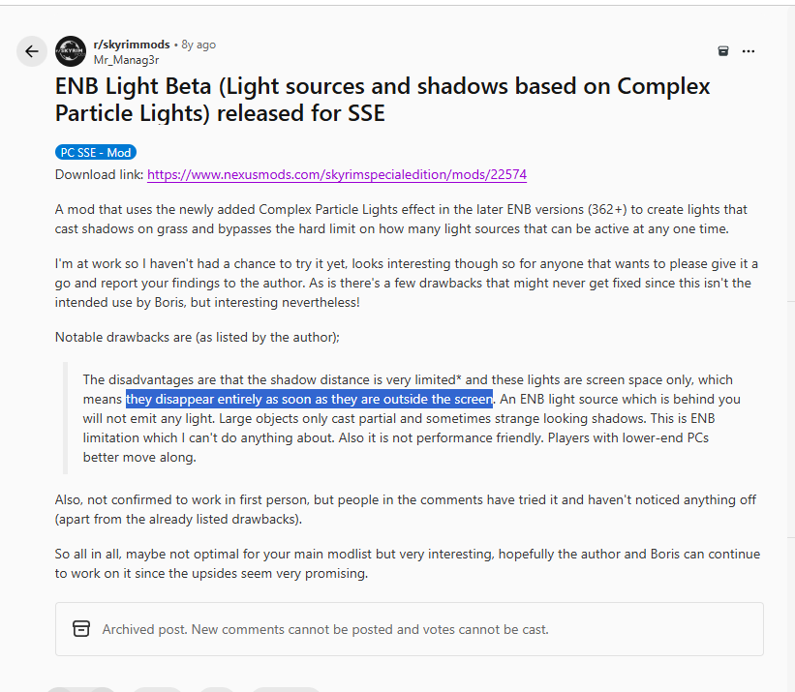Click the paragraph mentioning Complex Particle Lights effect
The width and height of the screenshot is (795, 692).
click(x=401, y=219)
